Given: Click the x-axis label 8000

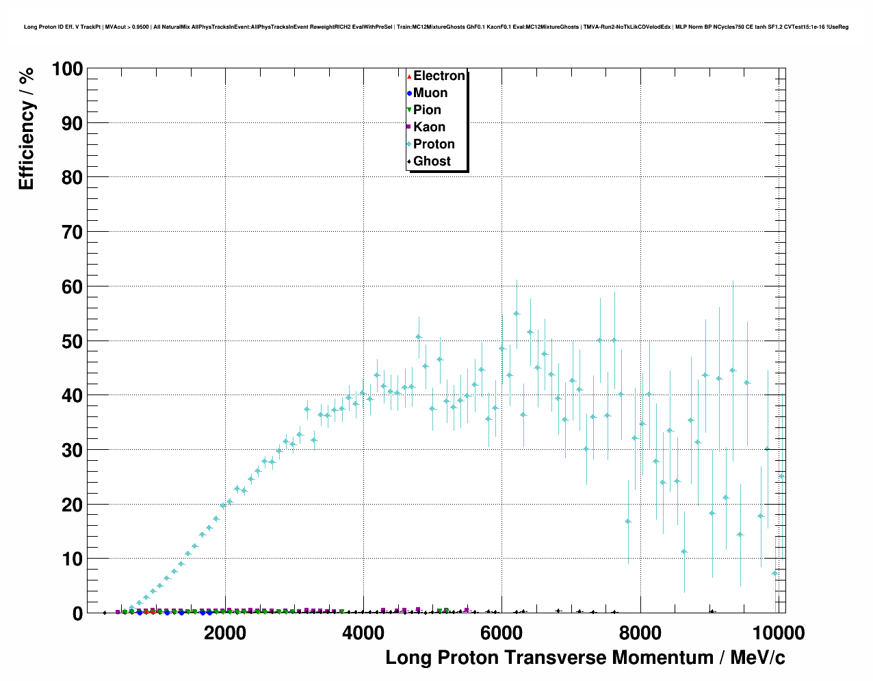Looking at the screenshot, I should (x=640, y=632).
